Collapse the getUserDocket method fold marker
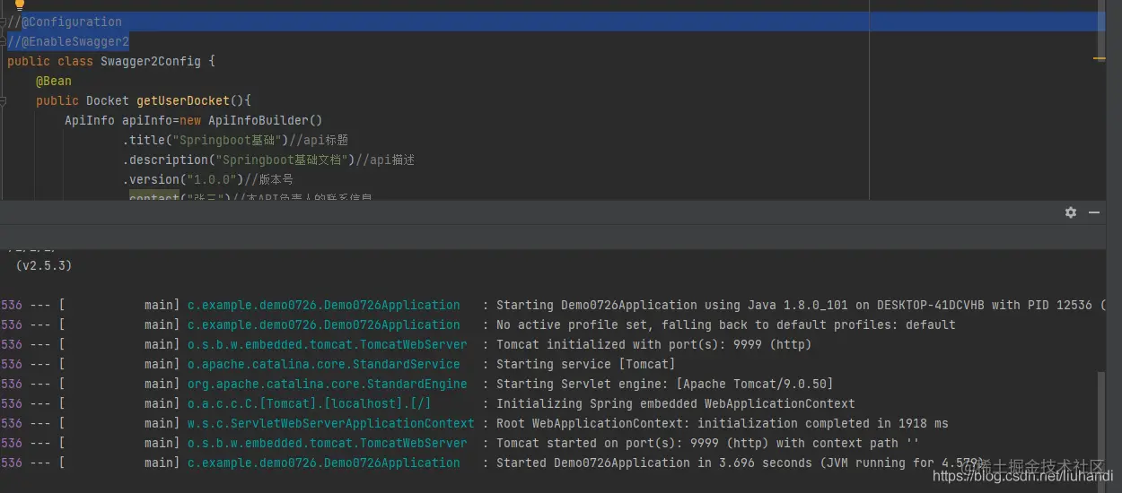The height and width of the screenshot is (493, 1122). pyautogui.click(x=4, y=100)
